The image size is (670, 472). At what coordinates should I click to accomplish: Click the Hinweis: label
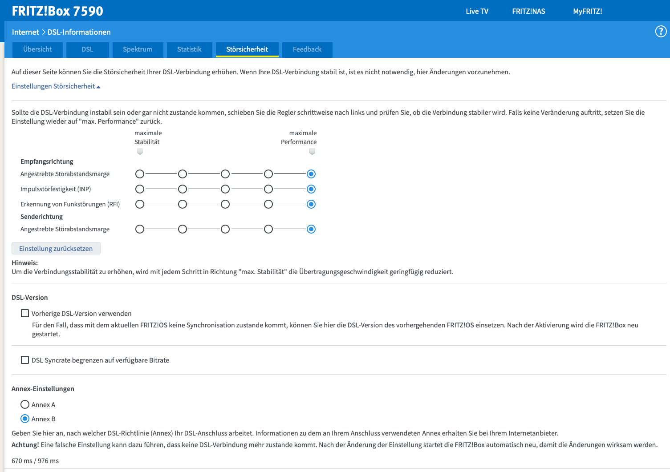pyautogui.click(x=24, y=263)
